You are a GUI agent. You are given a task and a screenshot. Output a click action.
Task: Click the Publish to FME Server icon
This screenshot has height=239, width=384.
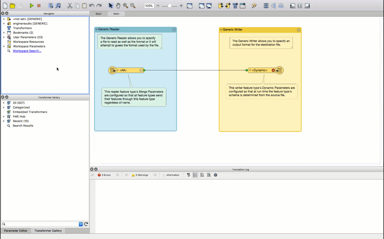pos(293,6)
